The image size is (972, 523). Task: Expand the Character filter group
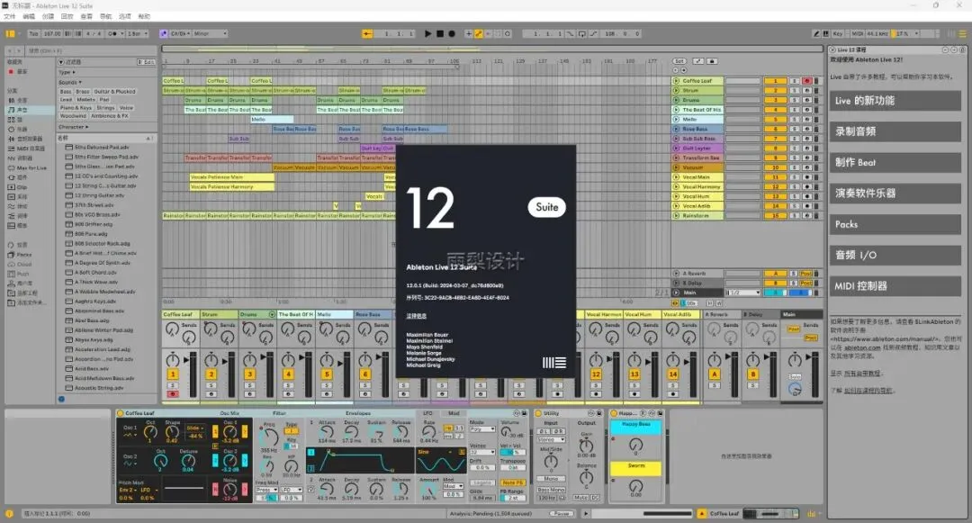(x=73, y=127)
